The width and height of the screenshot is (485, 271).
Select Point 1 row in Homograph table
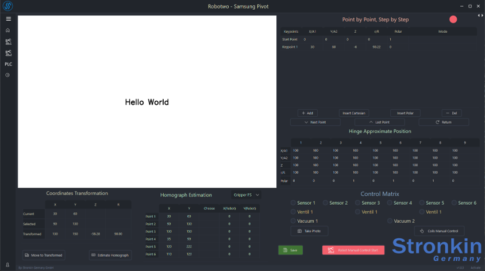(202, 216)
